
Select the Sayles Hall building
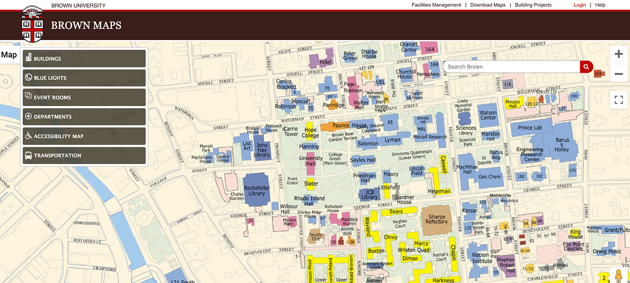(x=363, y=160)
